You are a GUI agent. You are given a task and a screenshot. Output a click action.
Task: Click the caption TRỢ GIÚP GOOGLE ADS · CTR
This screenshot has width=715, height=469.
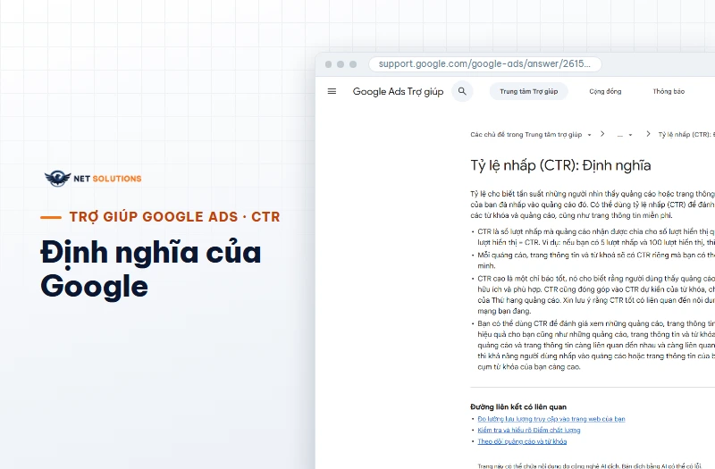point(174,216)
